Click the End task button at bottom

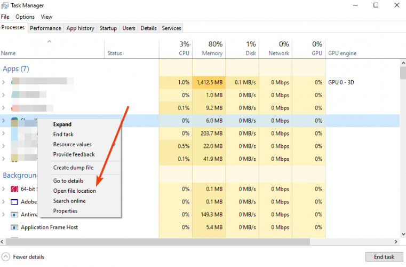(384, 257)
